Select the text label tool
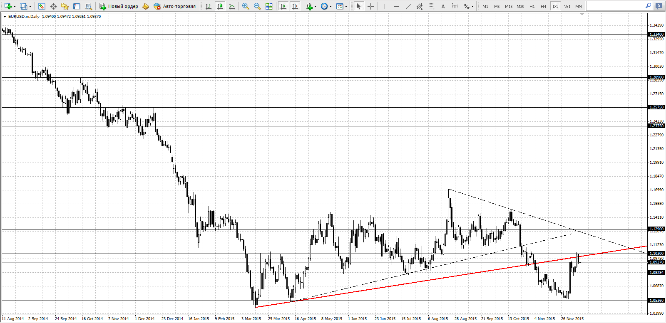The image size is (666, 323). tap(455, 6)
